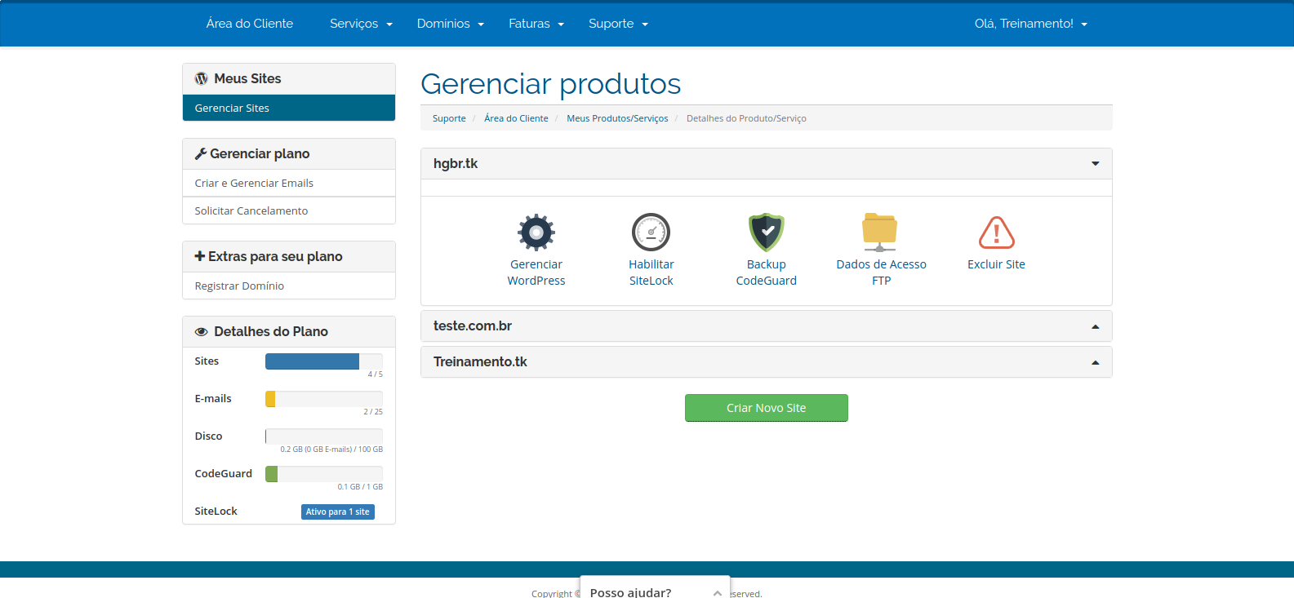Follow the Meus Produtos/Serviços breadcrumb link

tap(617, 118)
